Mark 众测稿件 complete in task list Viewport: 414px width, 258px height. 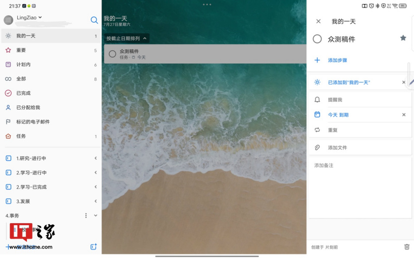[113, 54]
